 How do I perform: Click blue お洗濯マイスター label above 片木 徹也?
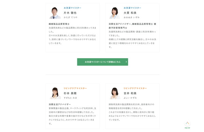72,8
